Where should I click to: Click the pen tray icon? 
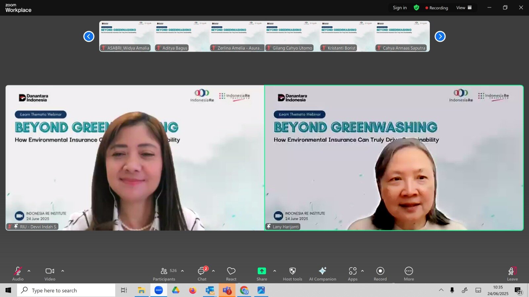pos(465,290)
